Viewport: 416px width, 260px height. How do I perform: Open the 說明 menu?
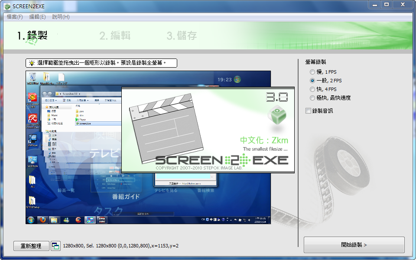[61, 16]
